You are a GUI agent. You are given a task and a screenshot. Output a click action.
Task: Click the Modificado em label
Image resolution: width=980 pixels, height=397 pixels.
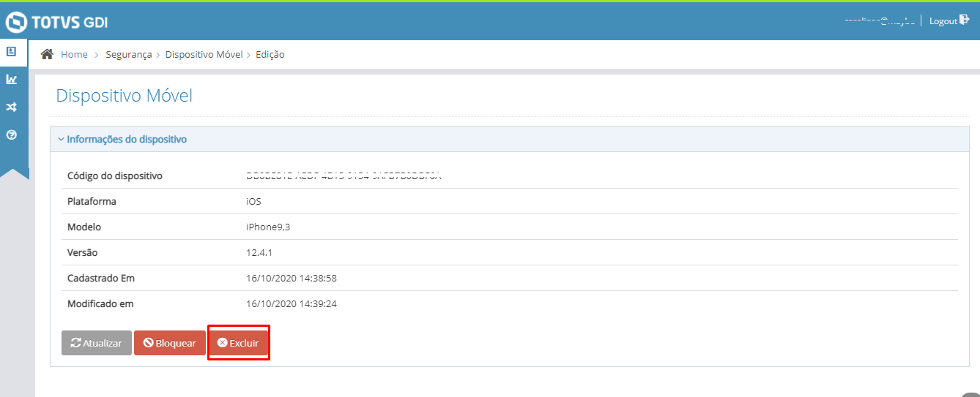click(100, 304)
